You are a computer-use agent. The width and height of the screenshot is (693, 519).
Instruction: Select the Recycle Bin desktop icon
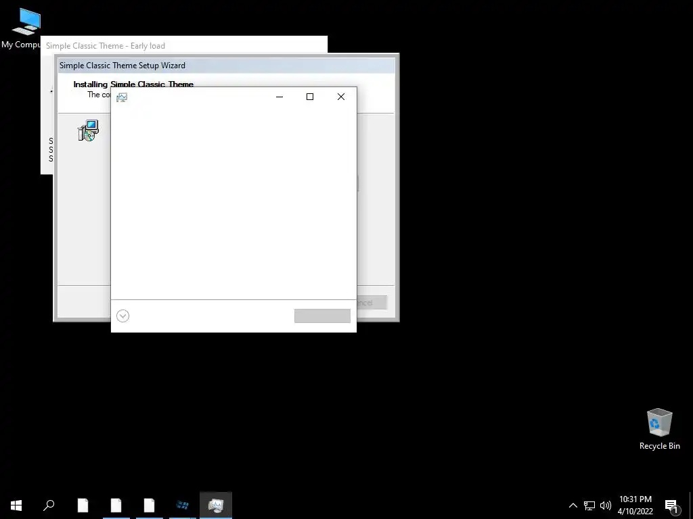[659, 429]
